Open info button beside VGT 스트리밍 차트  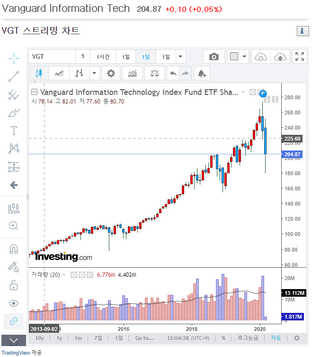pyautogui.click(x=303, y=31)
